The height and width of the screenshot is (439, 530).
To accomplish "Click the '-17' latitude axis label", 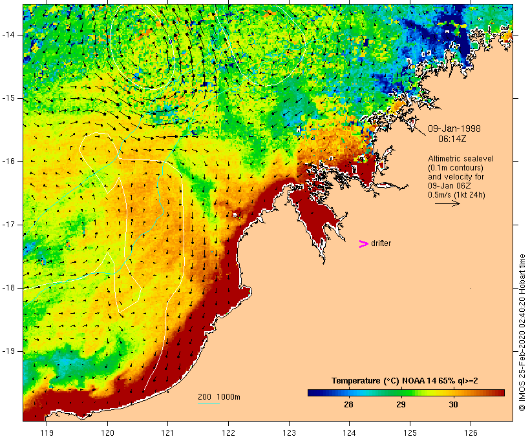I will click(x=8, y=225).
